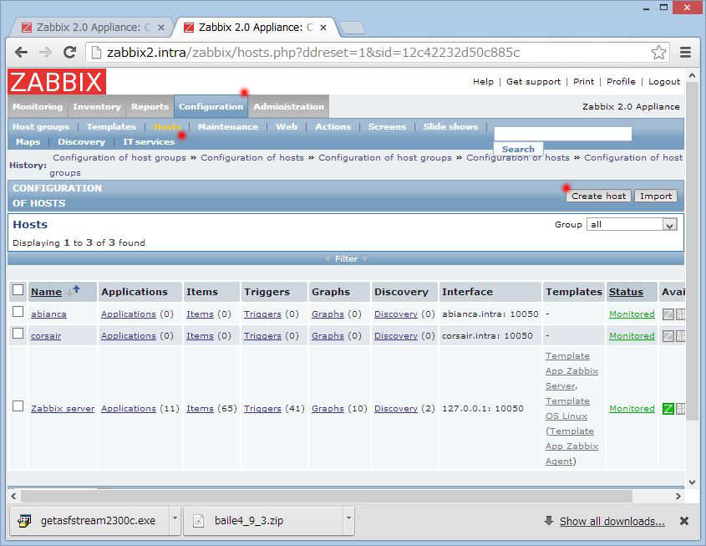Viewport: 706px width, 546px height.
Task: Bookmark page with the star icon
Action: (x=658, y=52)
